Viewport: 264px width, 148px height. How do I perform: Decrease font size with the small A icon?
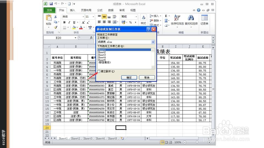tap(88, 22)
